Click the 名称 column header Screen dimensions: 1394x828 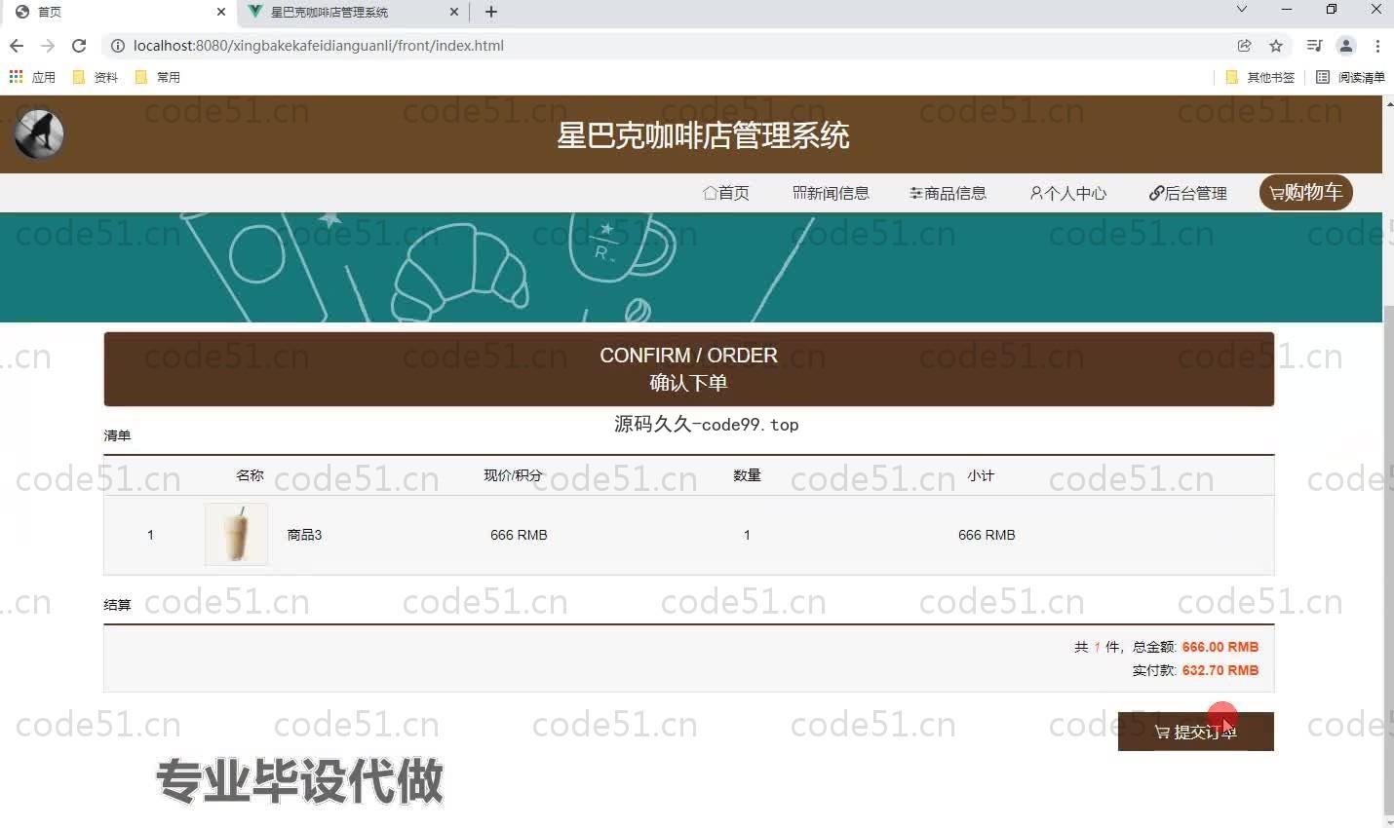[x=250, y=475]
